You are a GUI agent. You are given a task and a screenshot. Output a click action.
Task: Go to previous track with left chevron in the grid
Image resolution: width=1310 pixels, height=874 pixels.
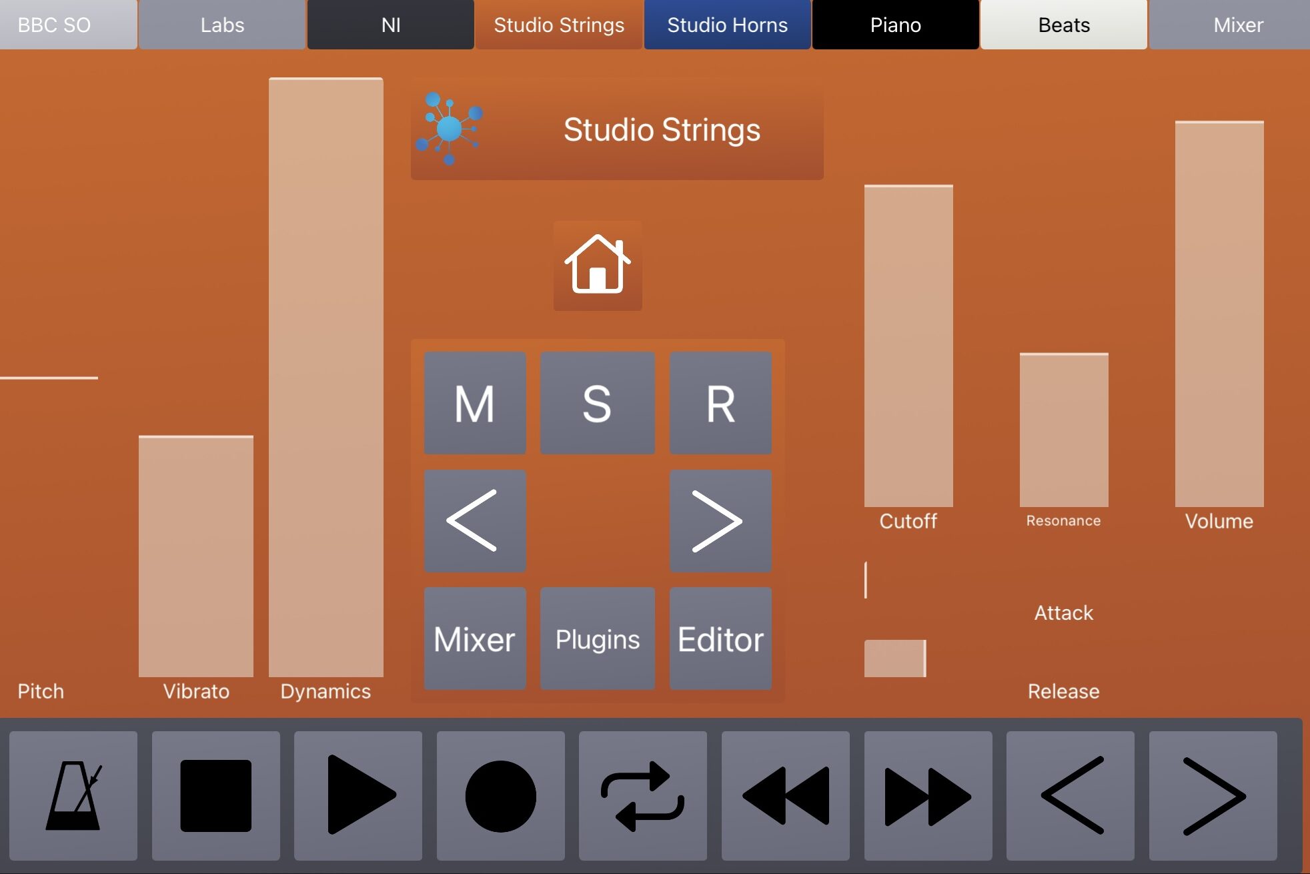[475, 520]
